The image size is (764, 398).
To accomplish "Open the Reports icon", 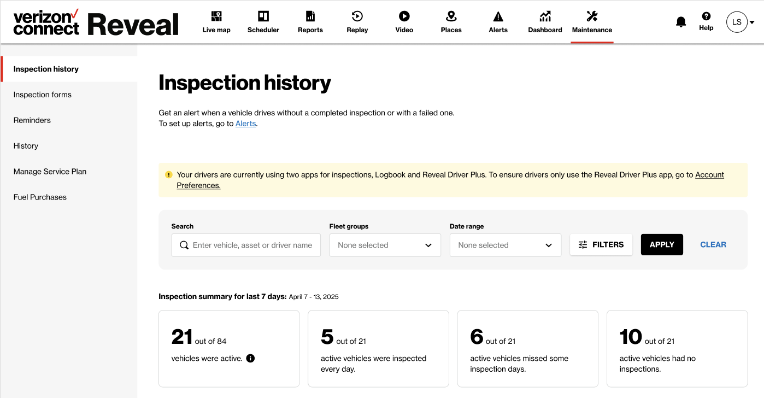I will click(310, 16).
